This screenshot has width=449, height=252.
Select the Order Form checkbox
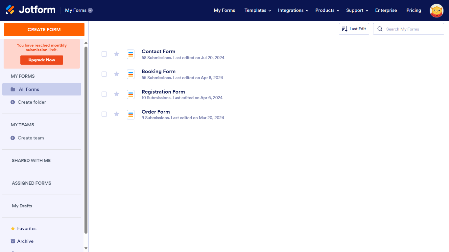coord(104,114)
